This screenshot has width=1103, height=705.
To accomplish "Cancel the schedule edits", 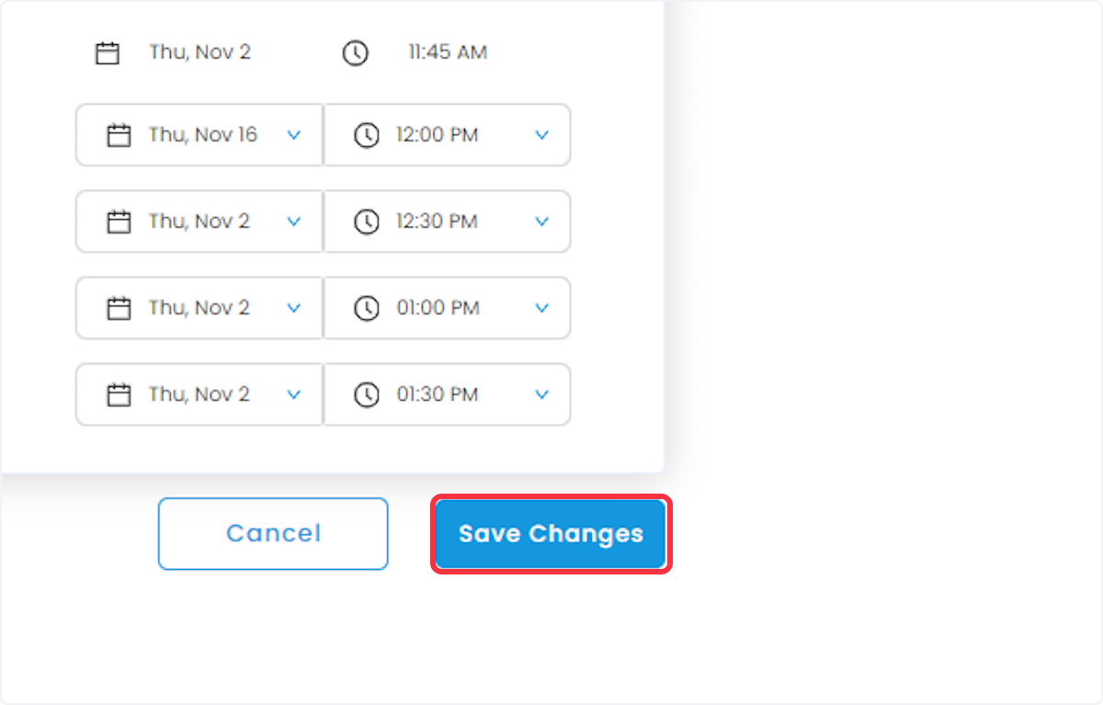I will (273, 534).
